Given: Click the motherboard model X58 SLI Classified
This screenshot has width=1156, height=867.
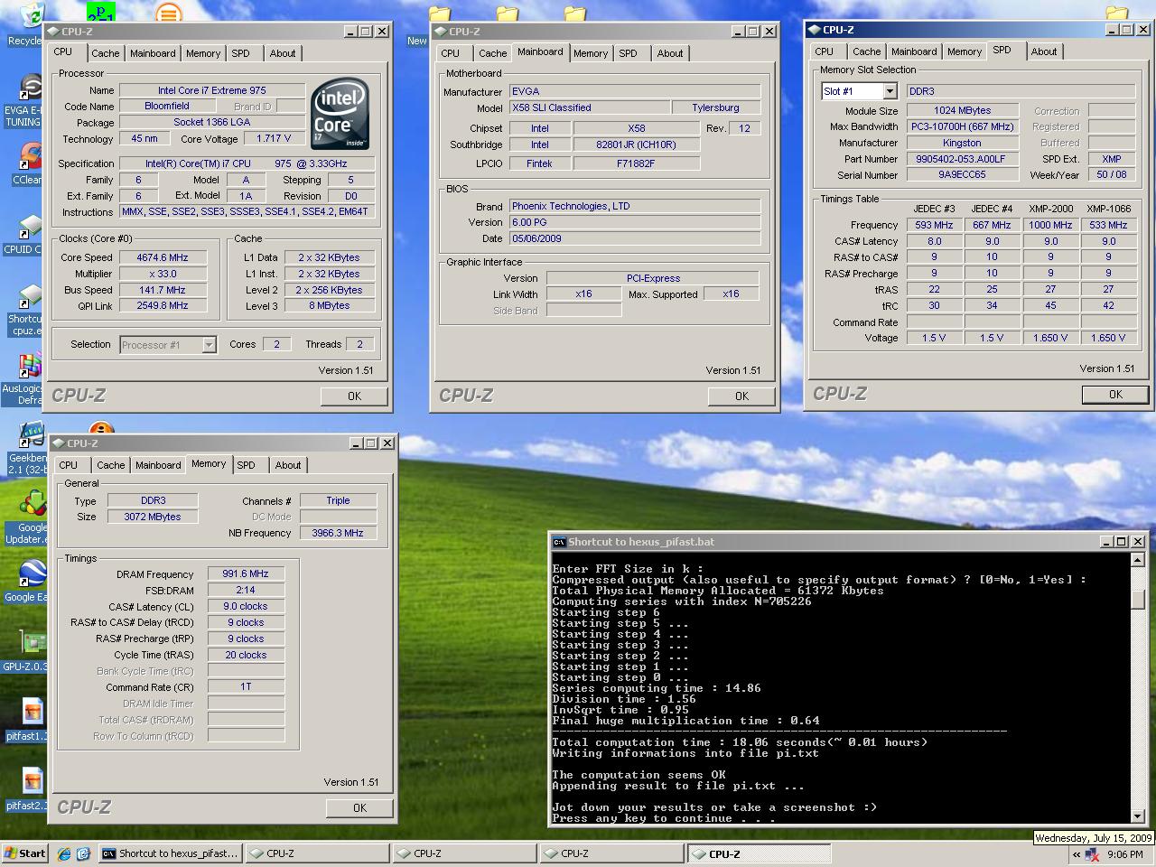Looking at the screenshot, I should [x=589, y=107].
